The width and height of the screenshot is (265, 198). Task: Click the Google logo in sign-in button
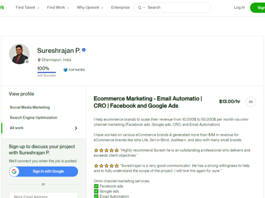(x=14, y=172)
